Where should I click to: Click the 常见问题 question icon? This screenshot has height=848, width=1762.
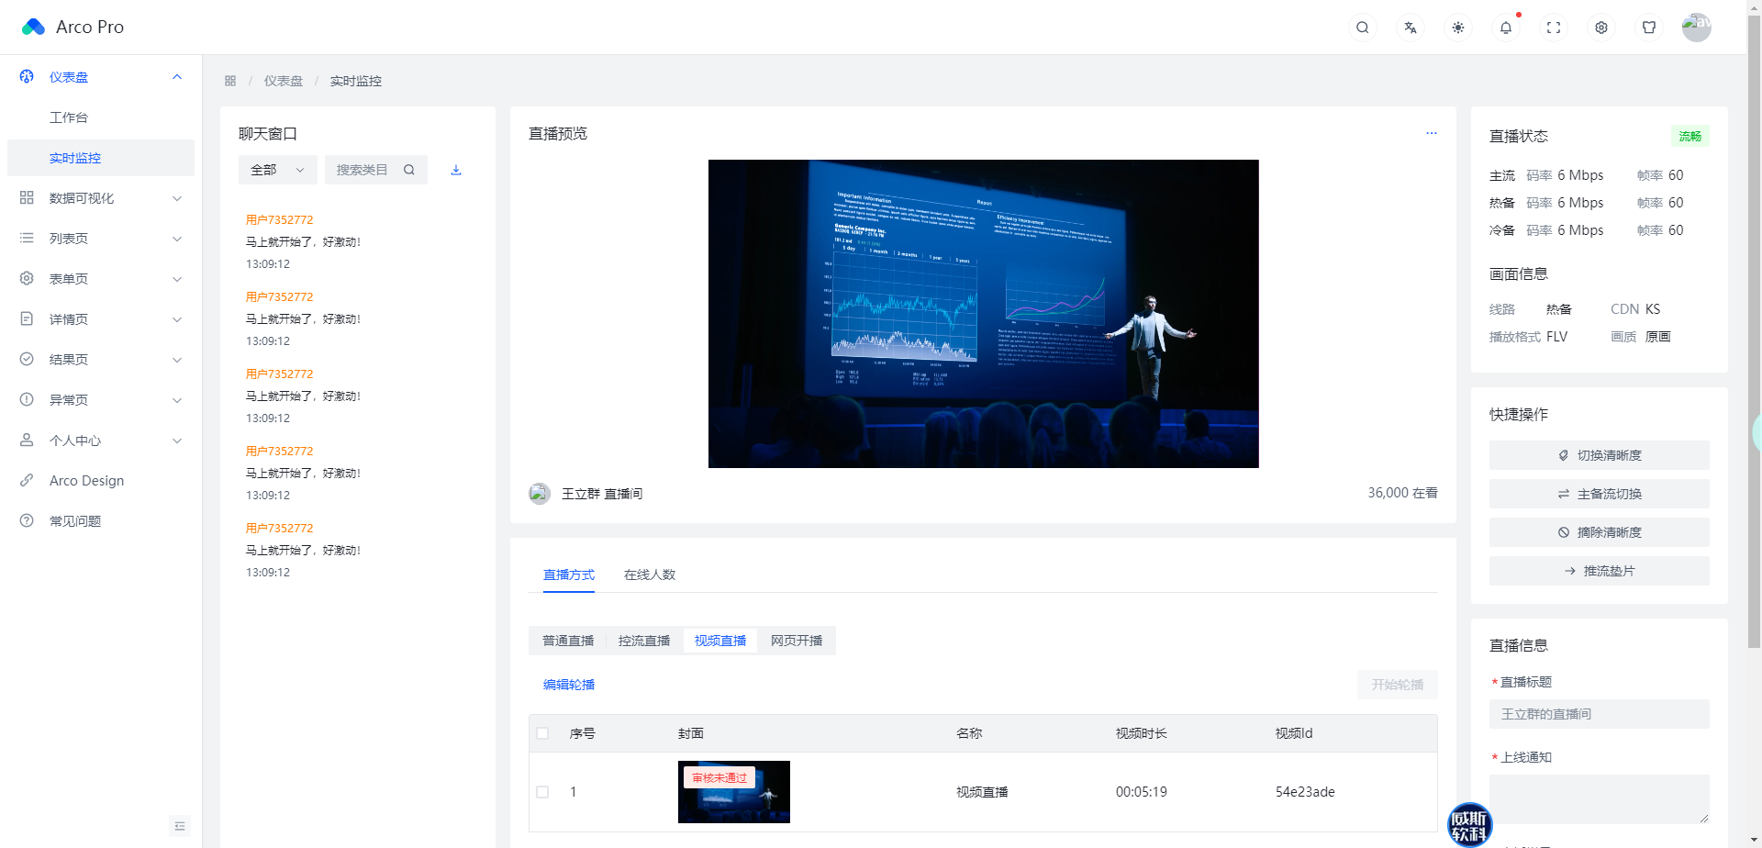tap(27, 521)
